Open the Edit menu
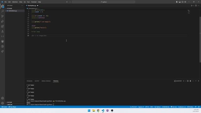The height and width of the screenshot is (113, 201). point(9,2)
